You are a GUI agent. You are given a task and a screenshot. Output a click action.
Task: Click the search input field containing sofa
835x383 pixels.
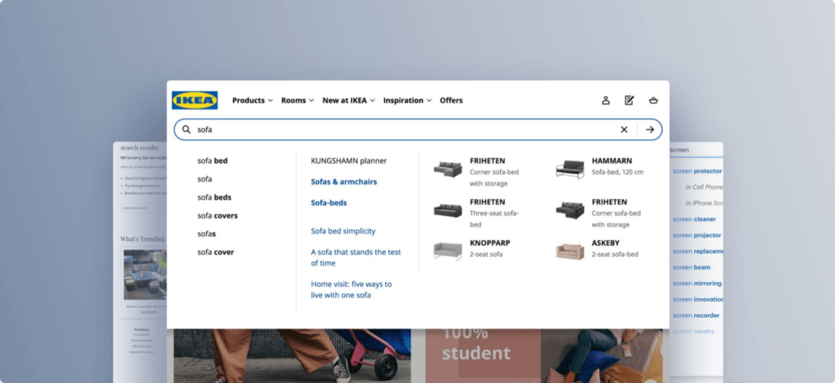click(x=400, y=130)
